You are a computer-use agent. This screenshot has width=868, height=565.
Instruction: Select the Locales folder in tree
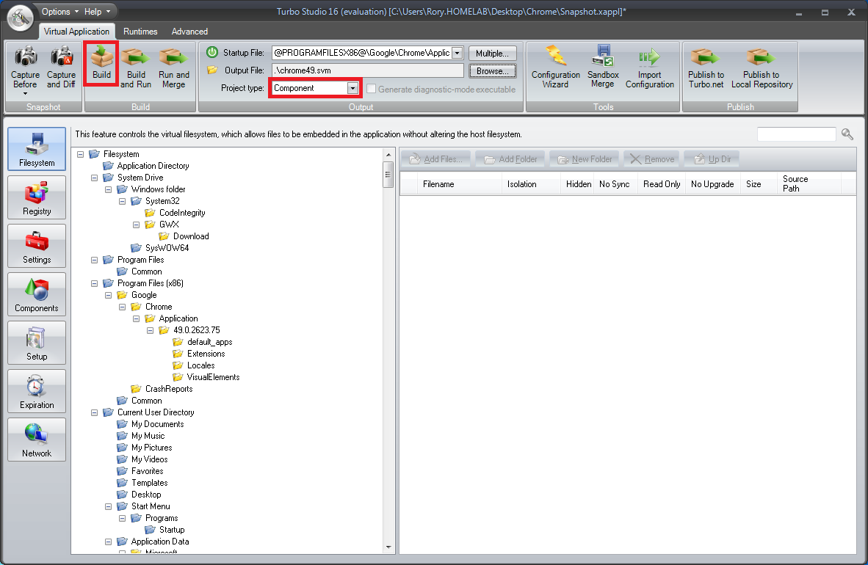201,366
